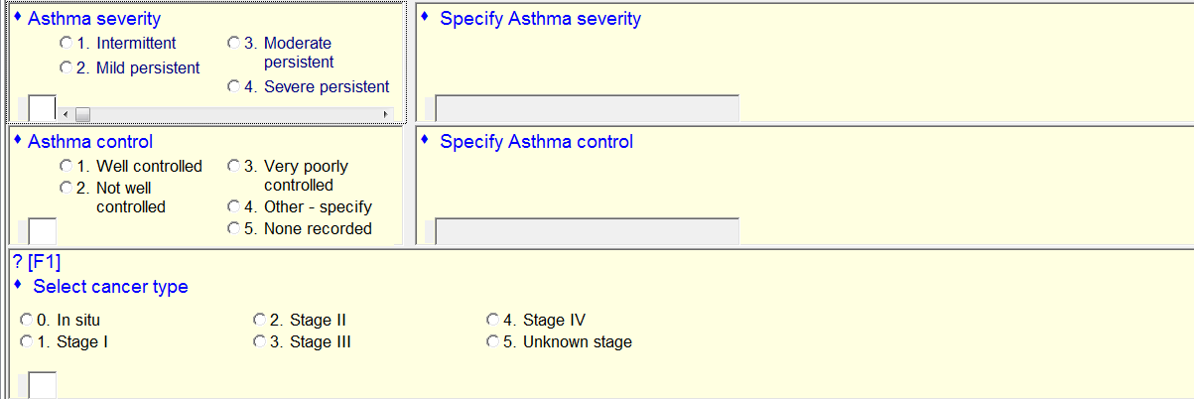1194x399 pixels.
Task: Pick Other - specify asthma control
Action: click(x=234, y=206)
